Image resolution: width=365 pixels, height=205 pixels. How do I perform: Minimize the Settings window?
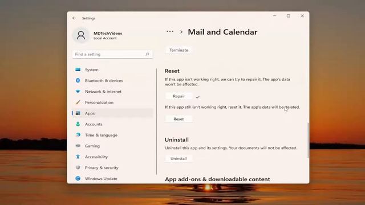pyautogui.click(x=275, y=16)
